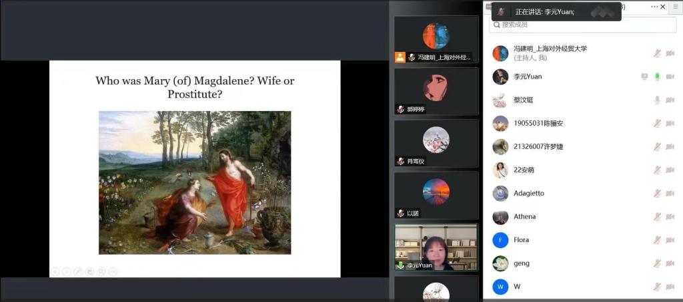Click member name 22安萌

(524, 170)
